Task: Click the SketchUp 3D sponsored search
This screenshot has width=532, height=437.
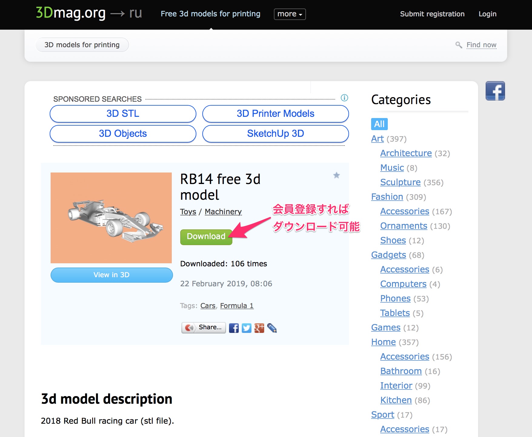Action: click(x=275, y=133)
